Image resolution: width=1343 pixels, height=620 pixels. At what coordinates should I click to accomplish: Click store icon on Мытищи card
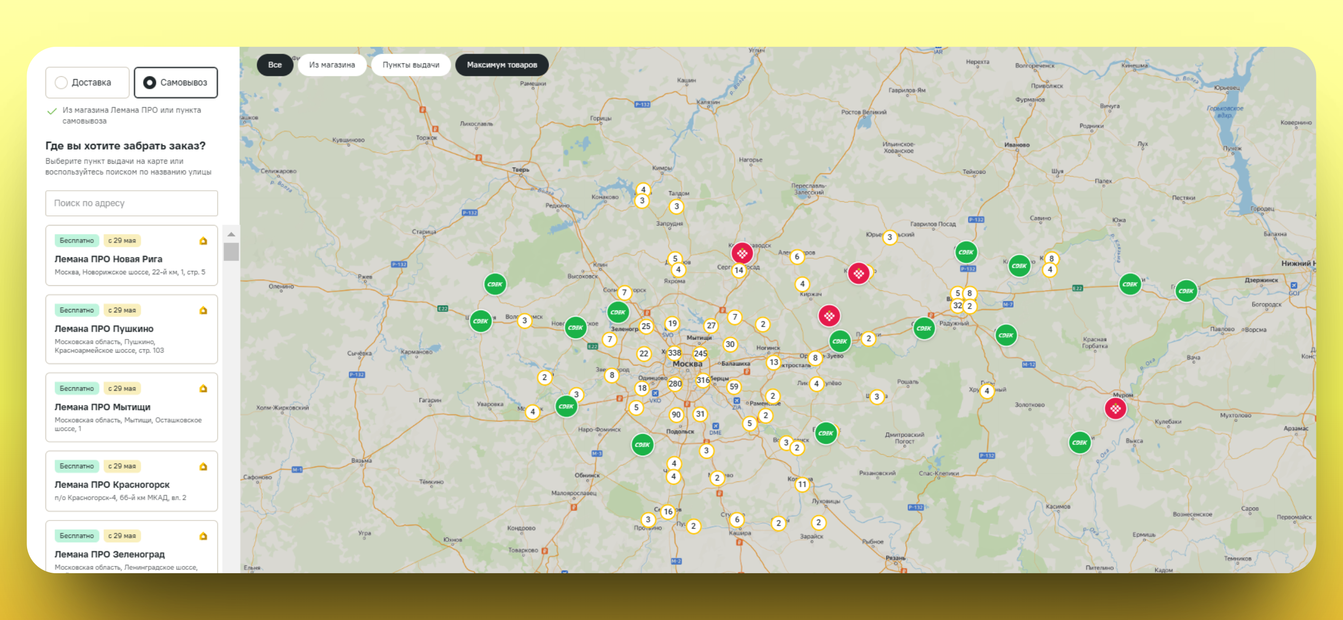[x=204, y=388]
